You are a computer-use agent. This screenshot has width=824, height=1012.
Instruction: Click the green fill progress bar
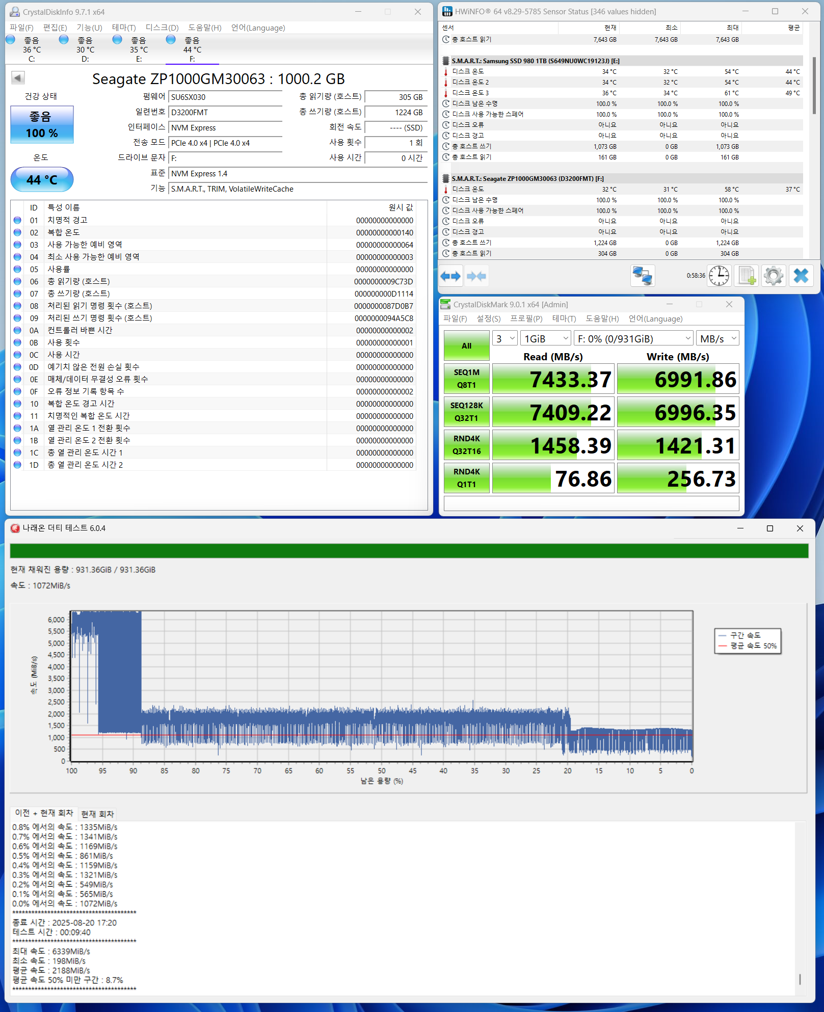(409, 551)
